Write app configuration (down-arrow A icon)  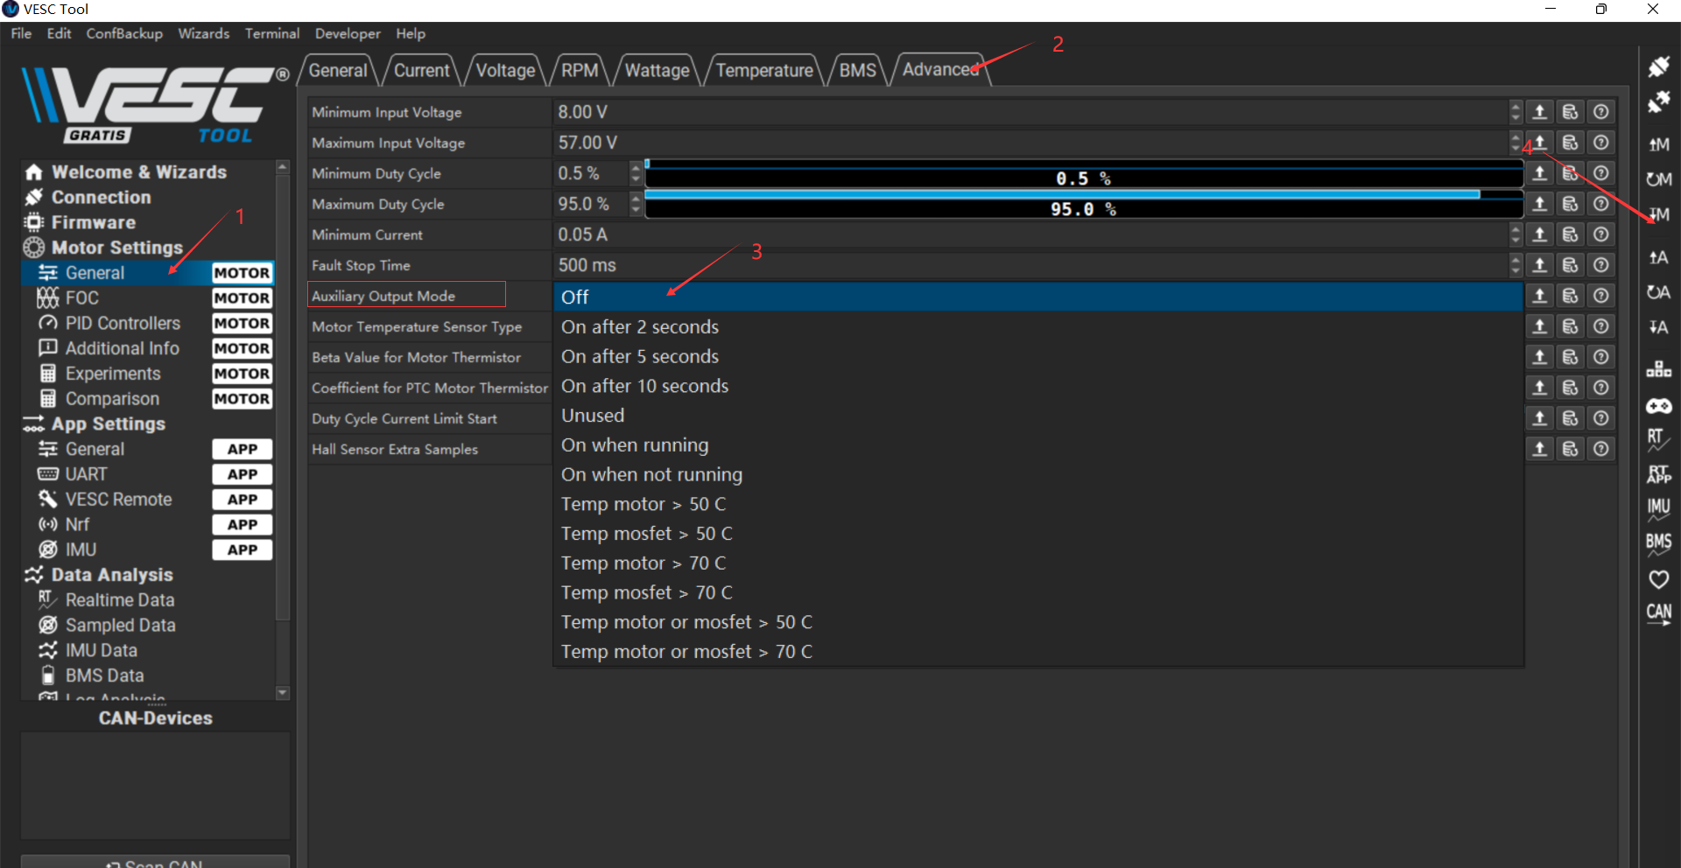point(1658,327)
